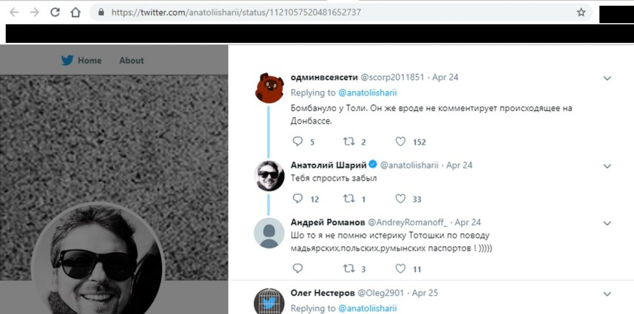Expand options chevron on Анатолий Шарий's tweet
Screen dimensions: 634x314
pos(607,166)
